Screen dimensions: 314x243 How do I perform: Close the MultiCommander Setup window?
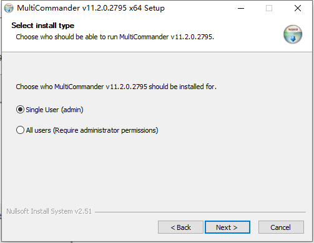pyautogui.click(x=298, y=8)
